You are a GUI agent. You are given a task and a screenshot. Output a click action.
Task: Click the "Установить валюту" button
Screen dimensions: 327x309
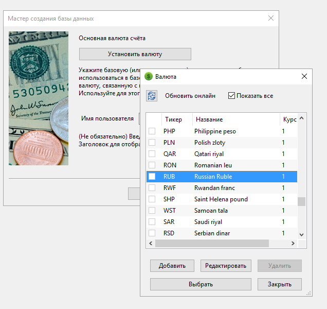135,54
